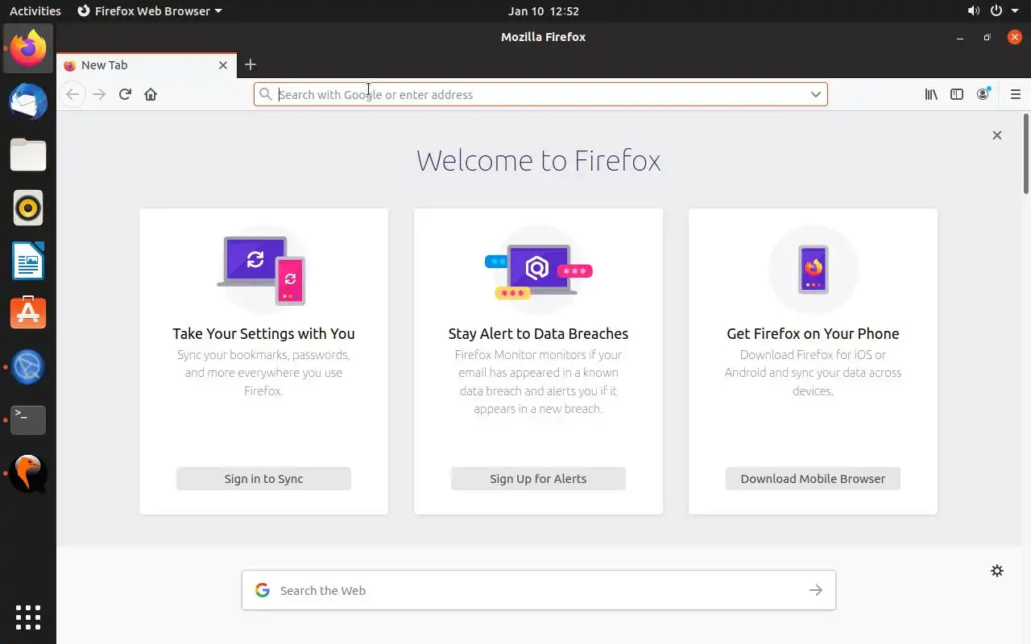The height and width of the screenshot is (644, 1031).
Task: Go to the Firefox home page
Action: point(151,94)
